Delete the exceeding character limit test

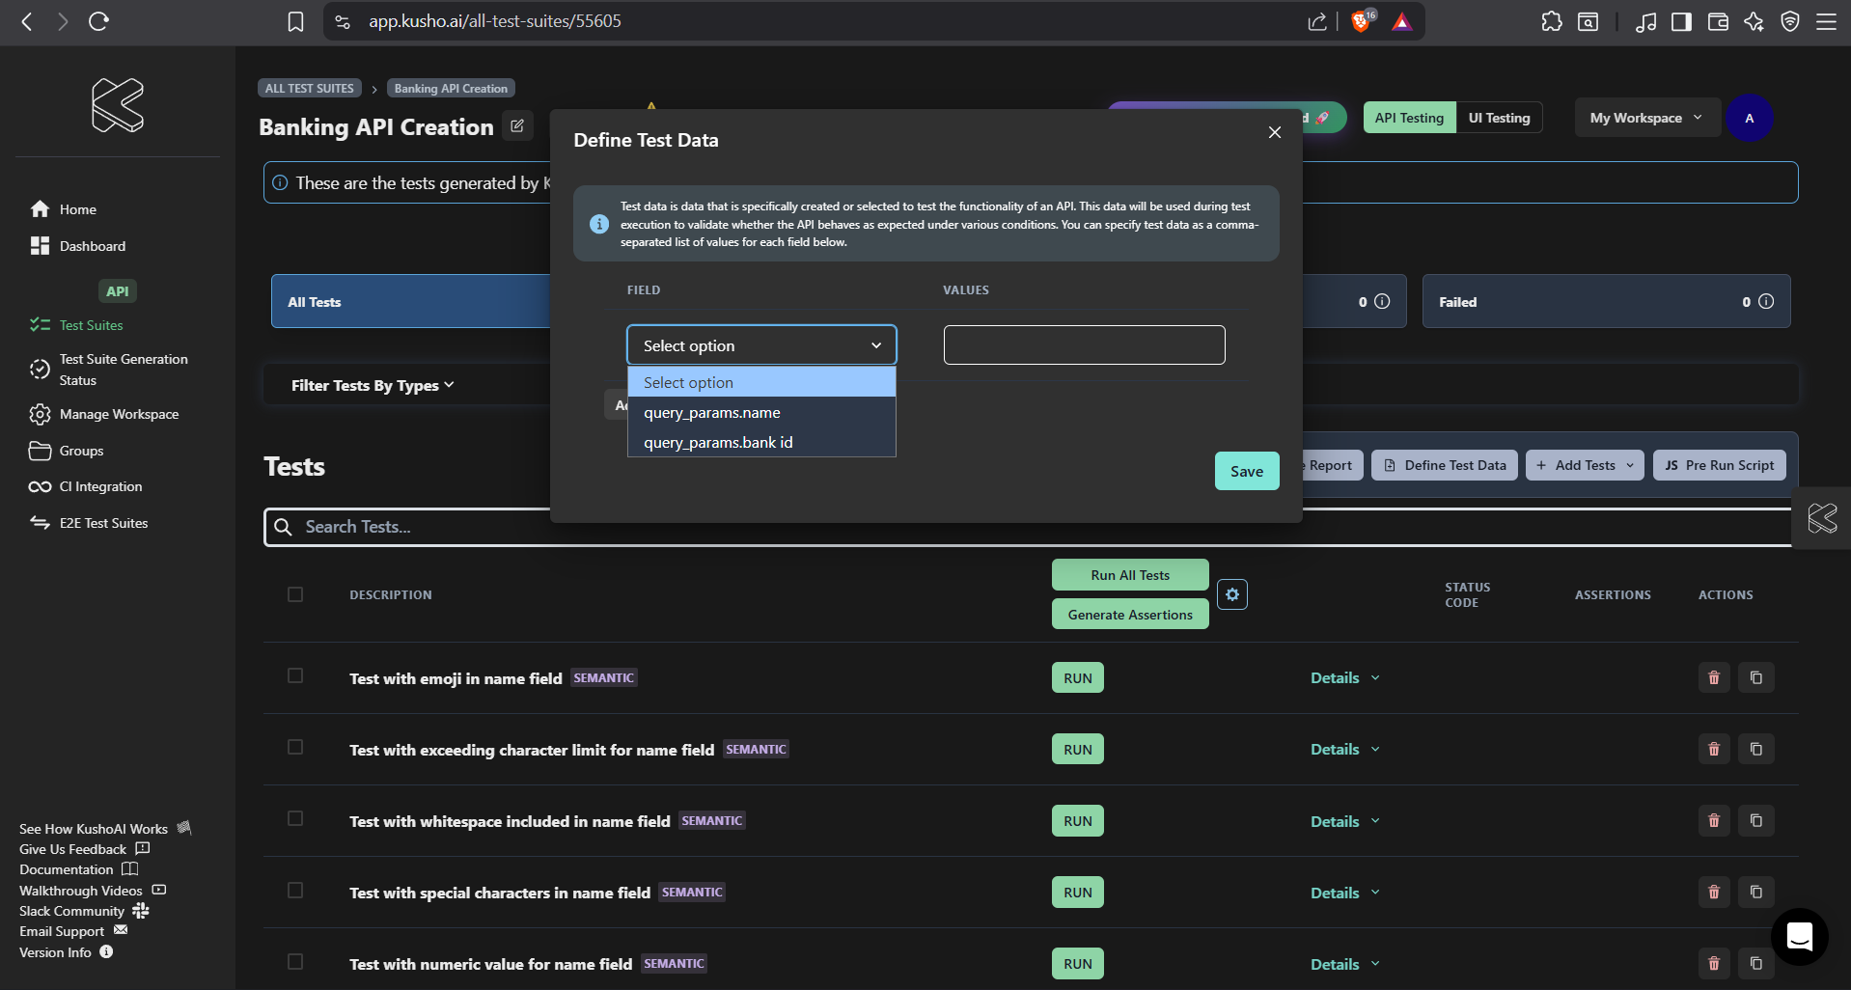(x=1714, y=749)
